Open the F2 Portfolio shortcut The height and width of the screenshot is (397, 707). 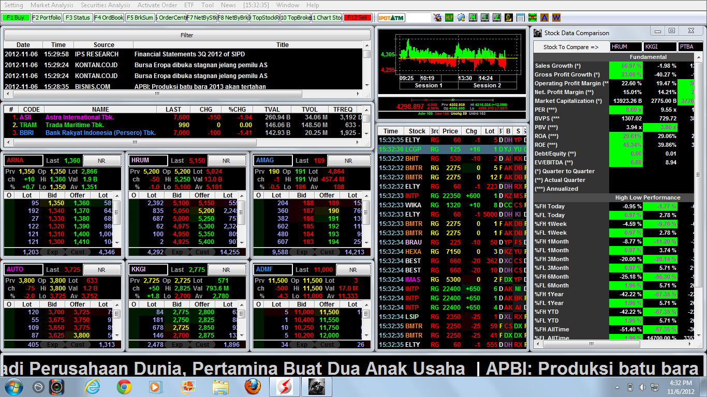point(47,18)
